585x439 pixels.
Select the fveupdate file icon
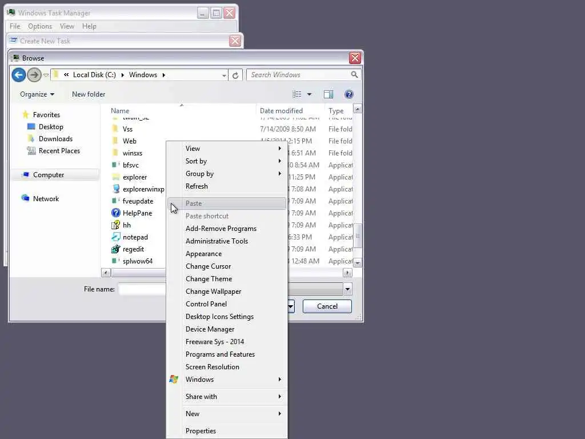(115, 201)
